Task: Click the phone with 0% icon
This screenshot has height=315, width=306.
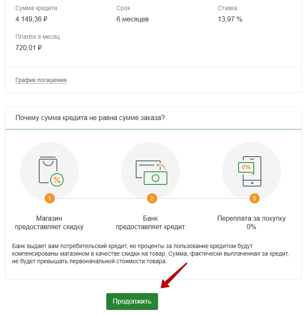Action: click(x=250, y=171)
